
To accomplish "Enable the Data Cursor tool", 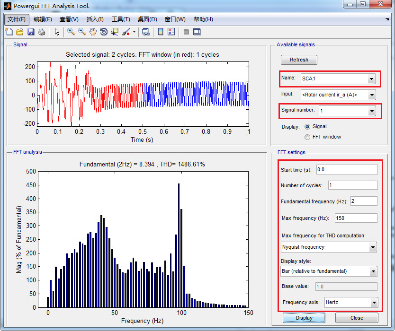I will tap(115, 32).
